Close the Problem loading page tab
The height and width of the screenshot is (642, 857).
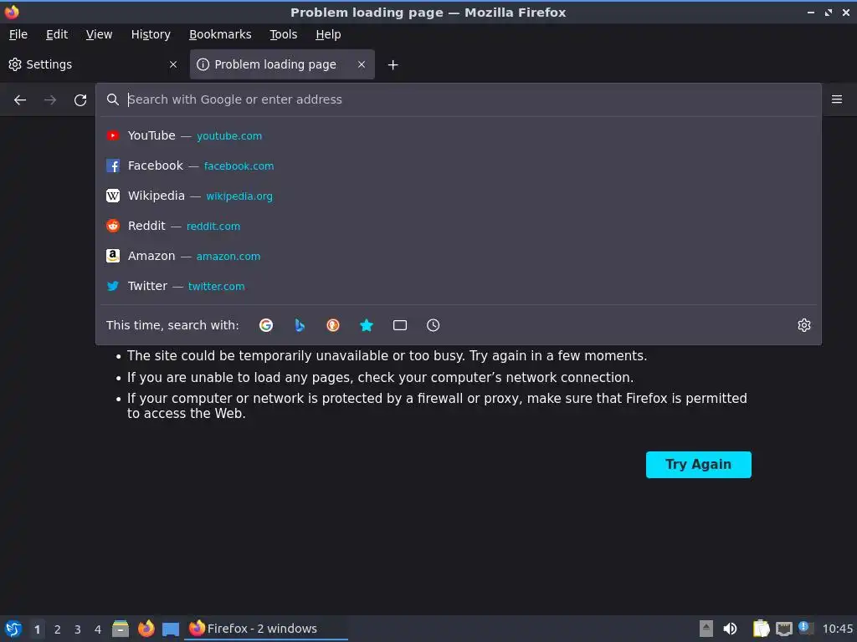(x=362, y=64)
